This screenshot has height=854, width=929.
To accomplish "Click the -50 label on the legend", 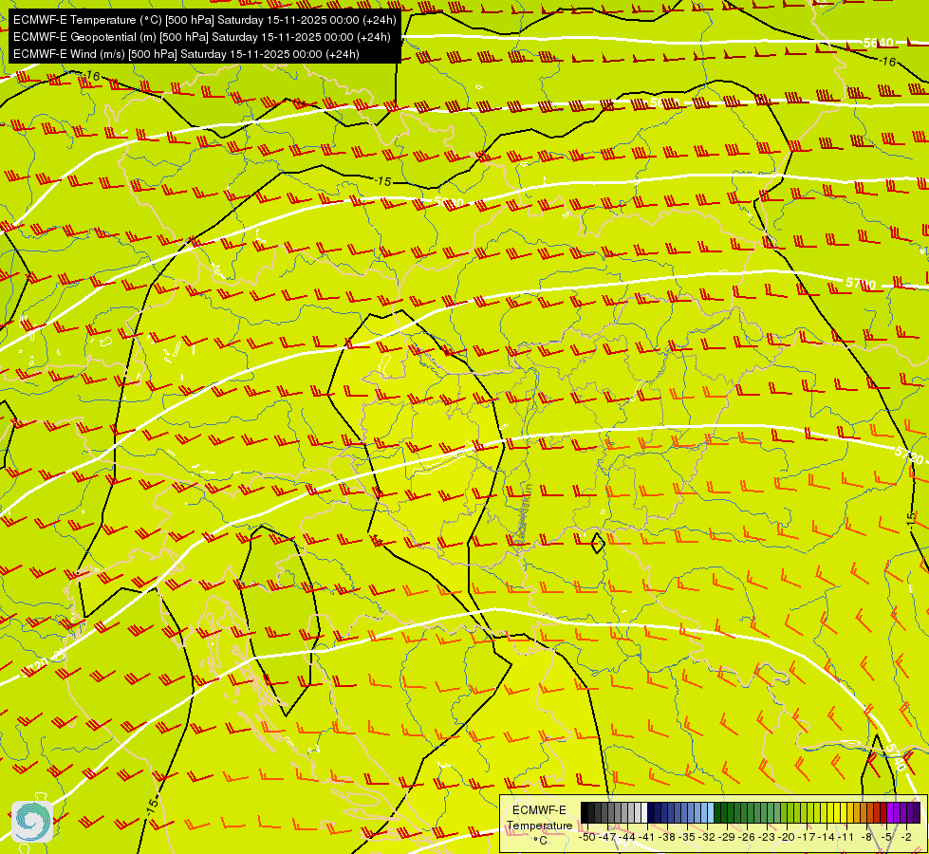I will coord(587,837).
